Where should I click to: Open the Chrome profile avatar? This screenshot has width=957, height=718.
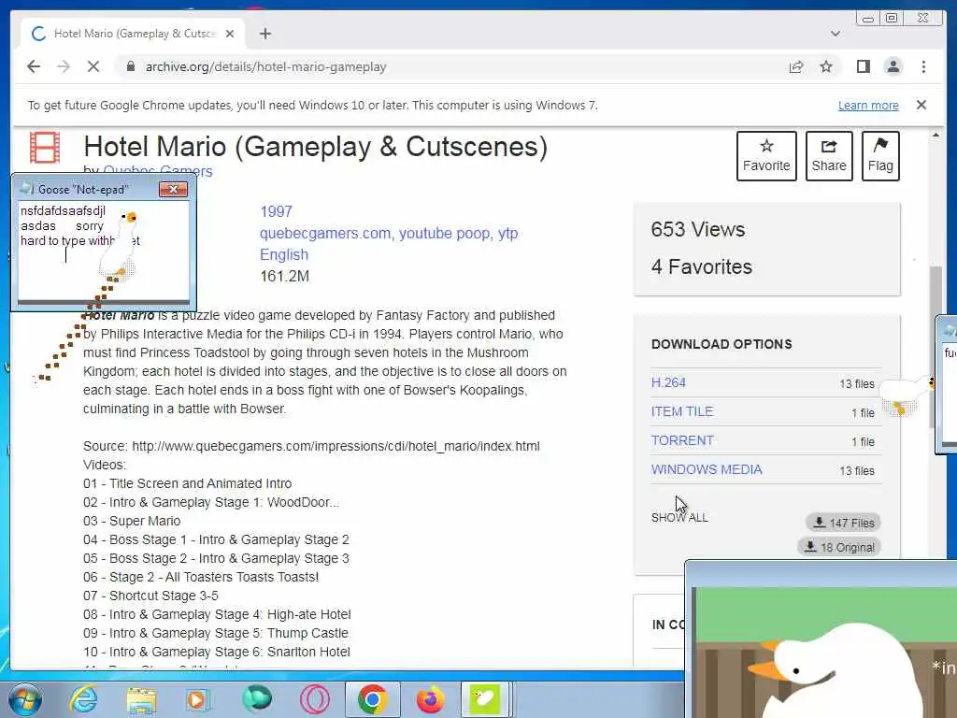pos(893,66)
